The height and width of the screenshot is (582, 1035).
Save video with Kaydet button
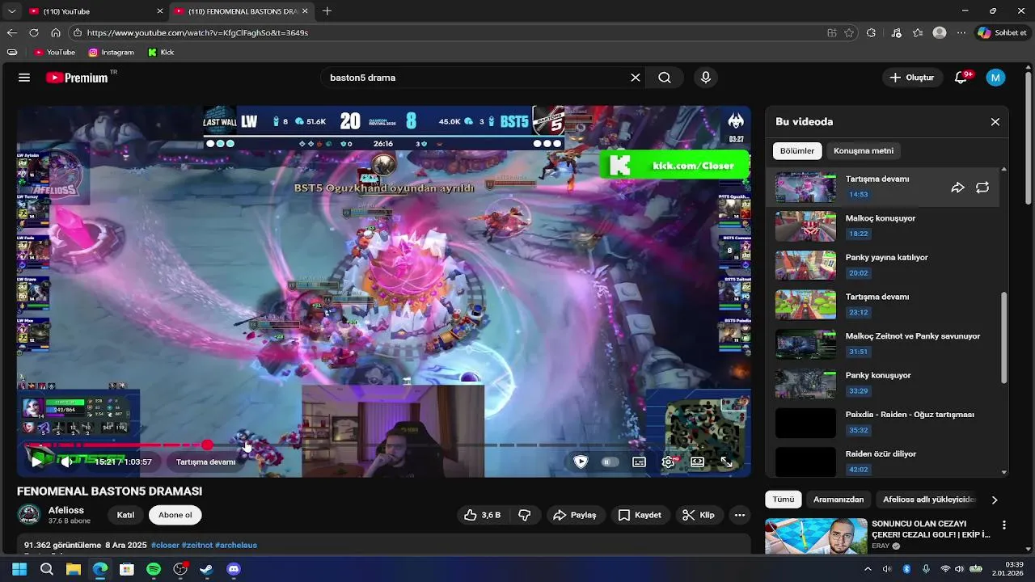click(x=640, y=515)
